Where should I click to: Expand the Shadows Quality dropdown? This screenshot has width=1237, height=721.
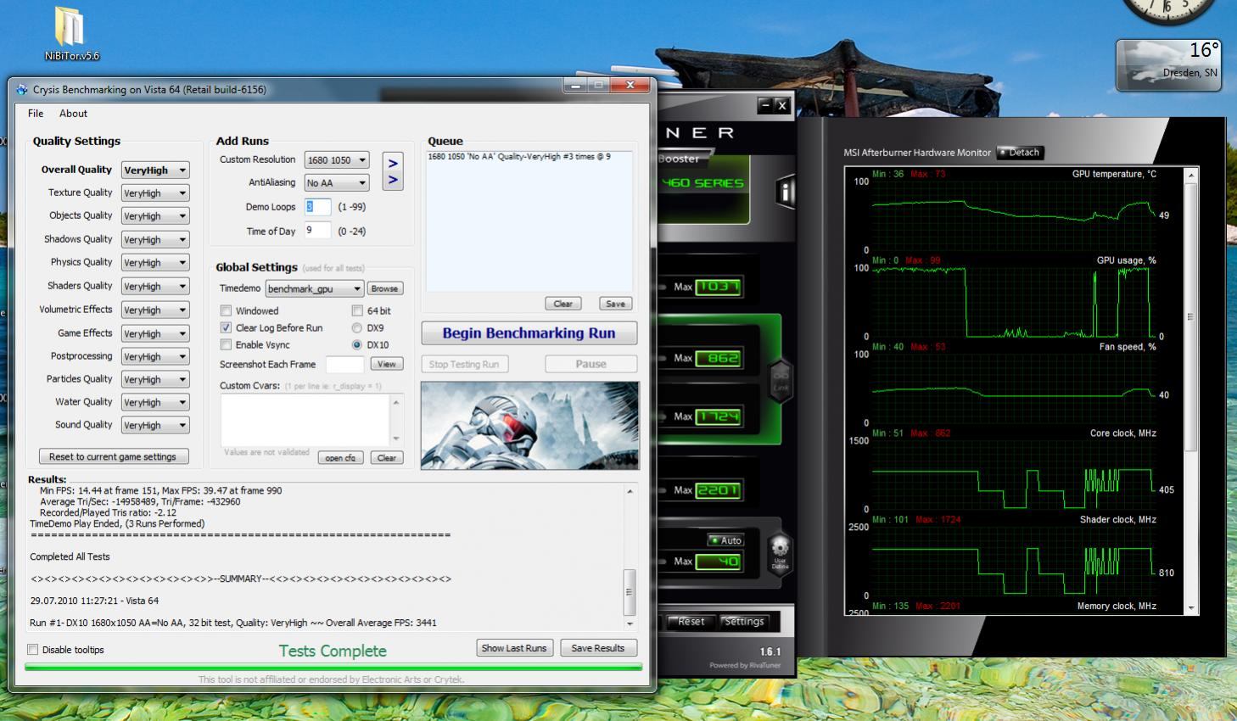point(155,240)
